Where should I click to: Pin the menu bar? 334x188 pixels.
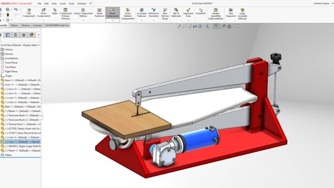point(90,3)
